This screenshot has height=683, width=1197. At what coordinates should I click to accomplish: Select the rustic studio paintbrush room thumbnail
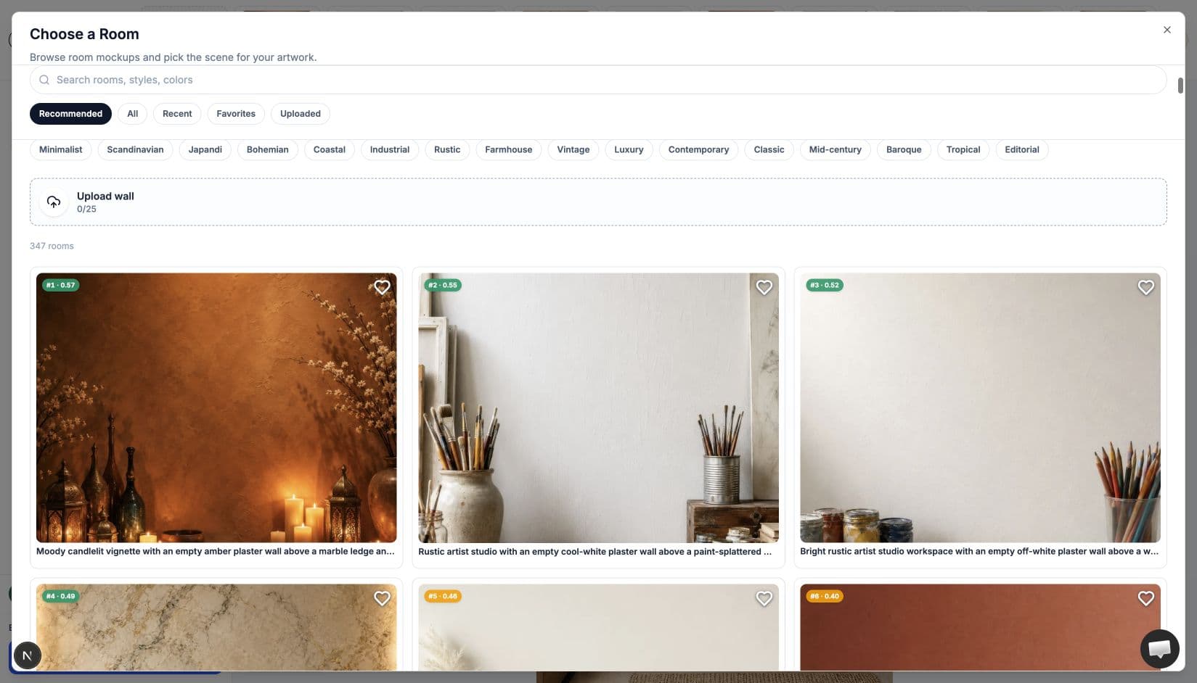click(x=598, y=407)
